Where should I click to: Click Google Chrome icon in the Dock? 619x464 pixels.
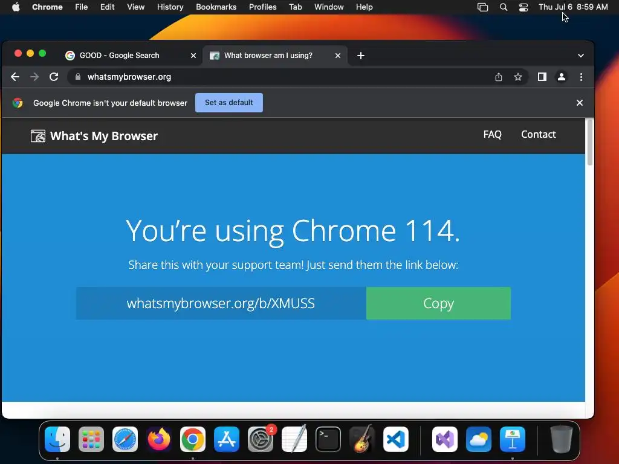(193, 439)
